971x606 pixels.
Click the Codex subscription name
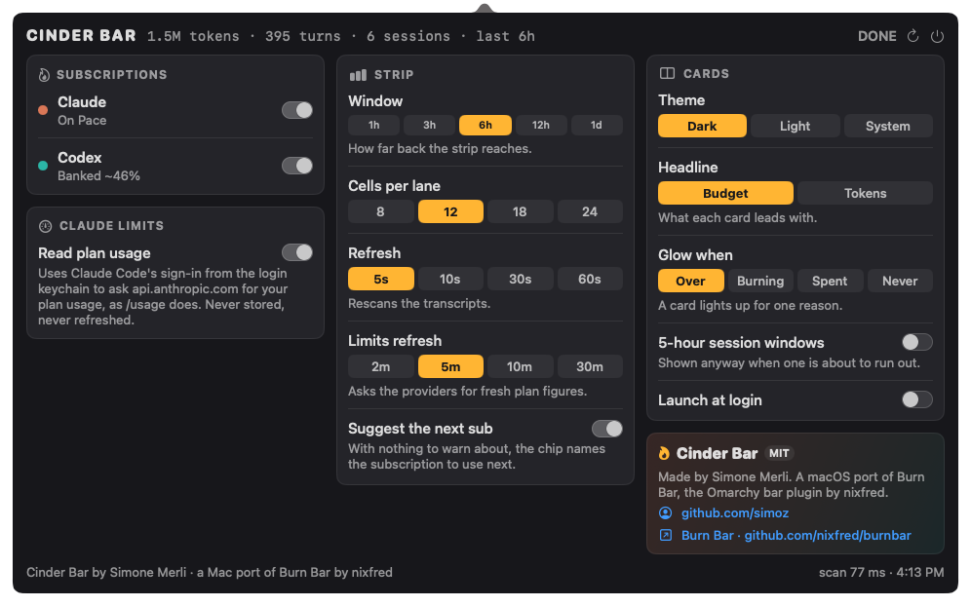click(x=79, y=157)
